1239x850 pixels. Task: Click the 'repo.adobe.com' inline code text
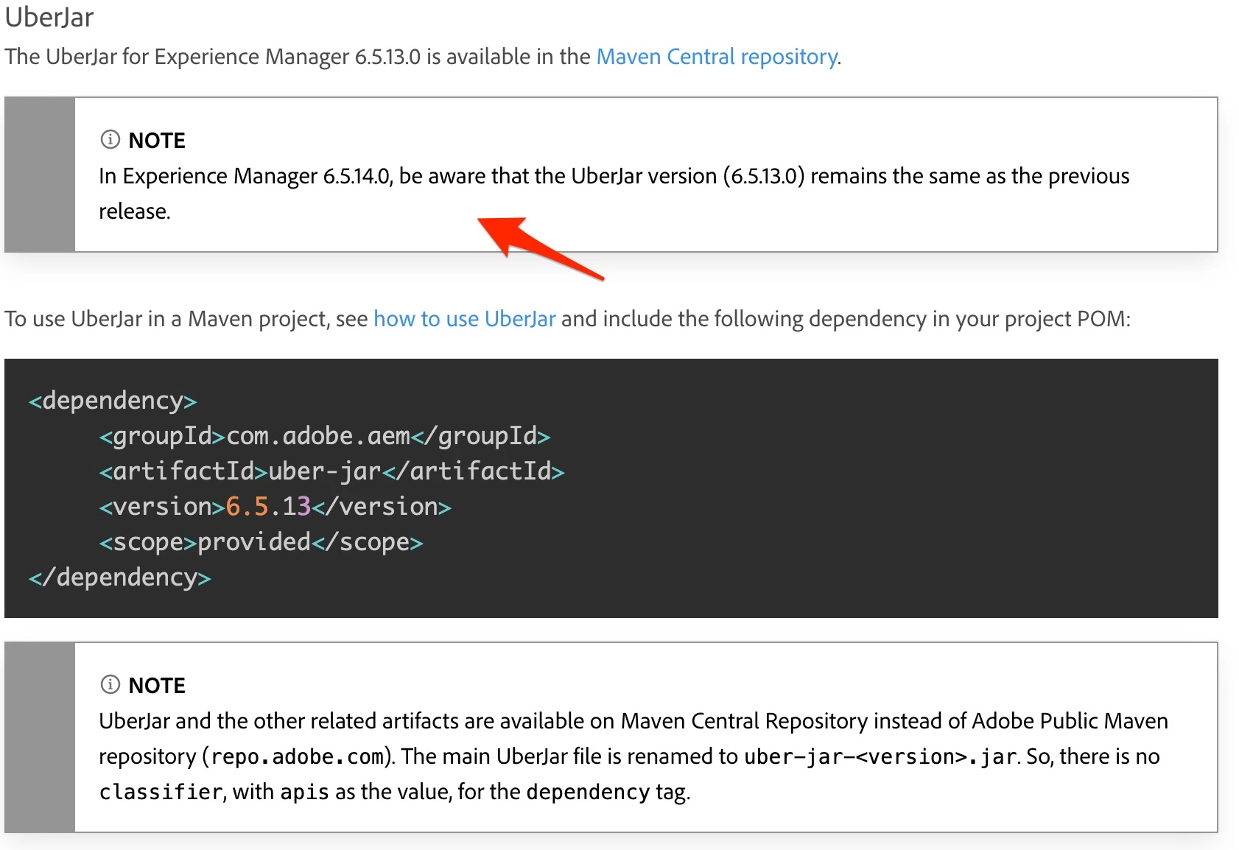tap(298, 756)
